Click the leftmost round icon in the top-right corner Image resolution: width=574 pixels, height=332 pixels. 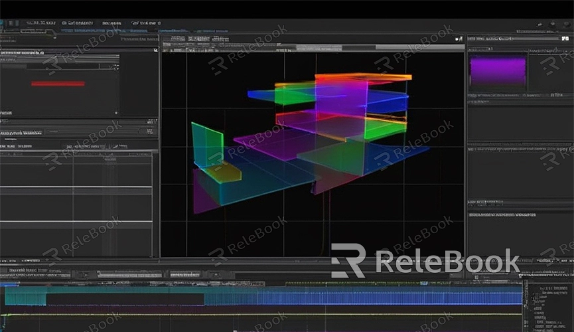pos(539,25)
